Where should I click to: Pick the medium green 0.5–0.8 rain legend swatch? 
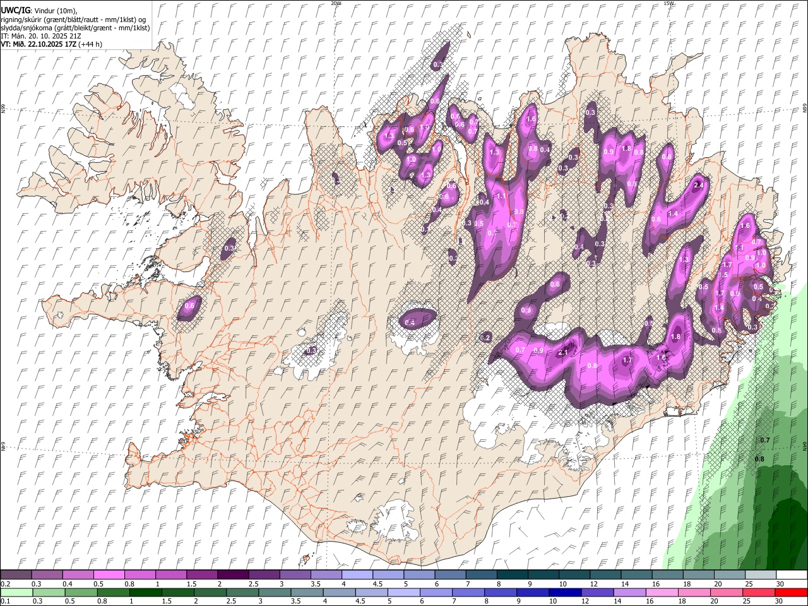click(81, 593)
